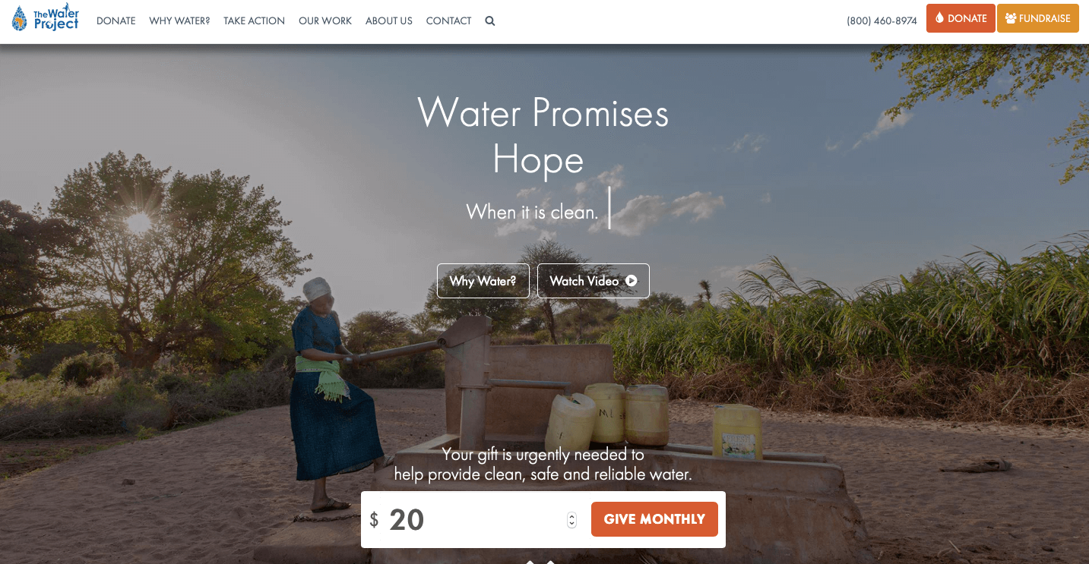Click the Why Water? outlined button
This screenshot has width=1089, height=564.
click(483, 281)
